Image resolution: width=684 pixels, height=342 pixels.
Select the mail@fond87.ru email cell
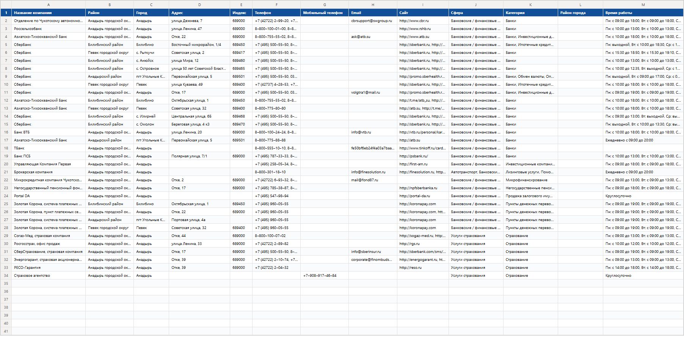tap(373, 180)
